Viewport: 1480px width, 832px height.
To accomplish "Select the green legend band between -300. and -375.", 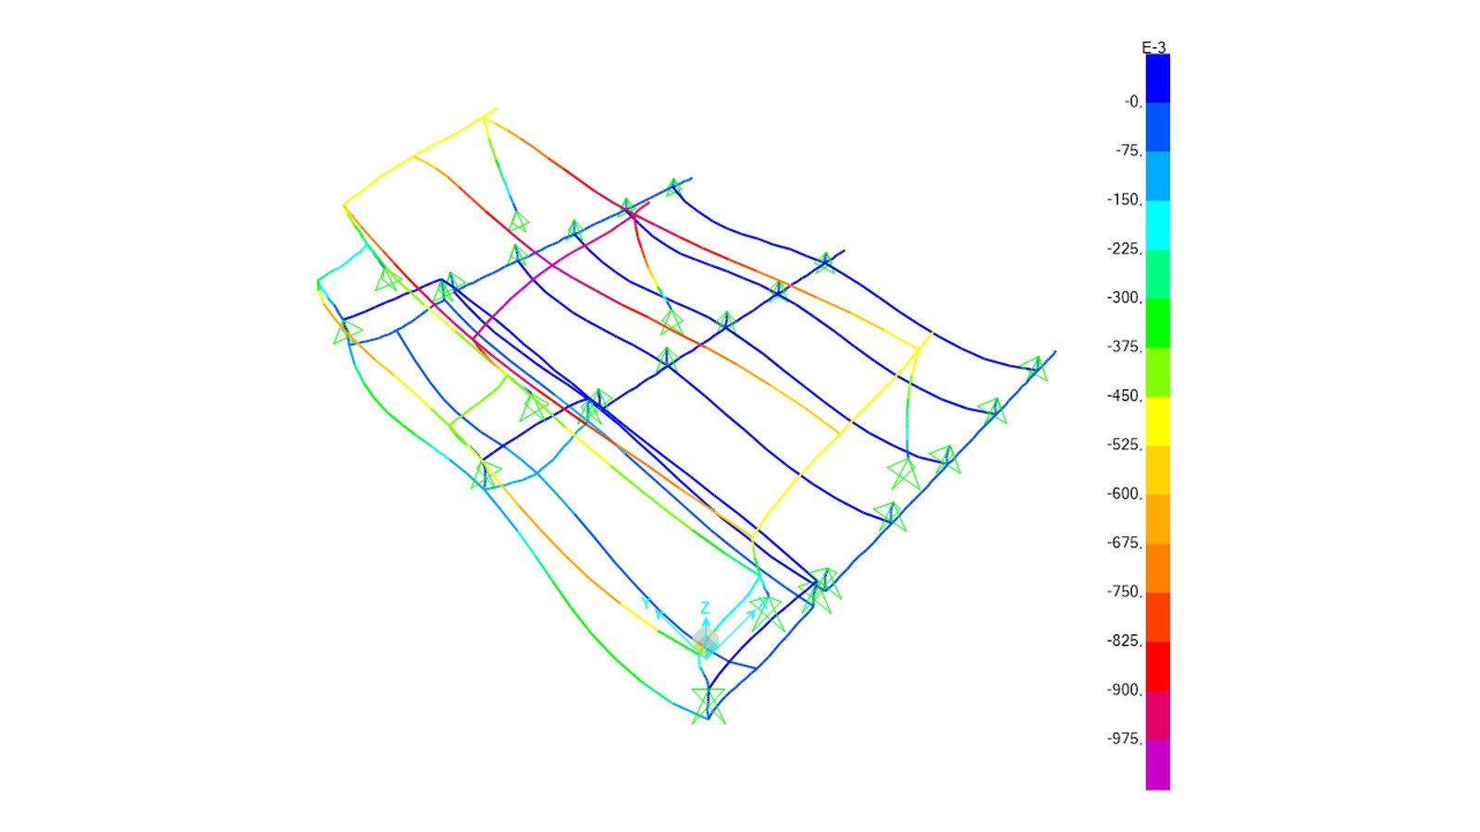I will click(1157, 323).
